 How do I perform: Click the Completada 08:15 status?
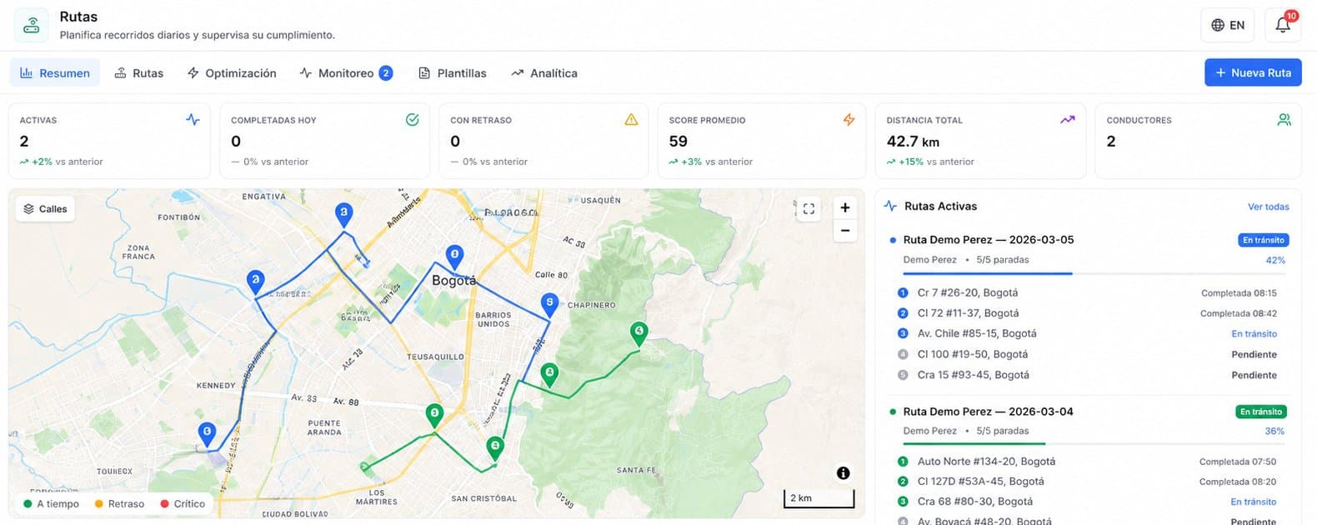pos(1239,292)
